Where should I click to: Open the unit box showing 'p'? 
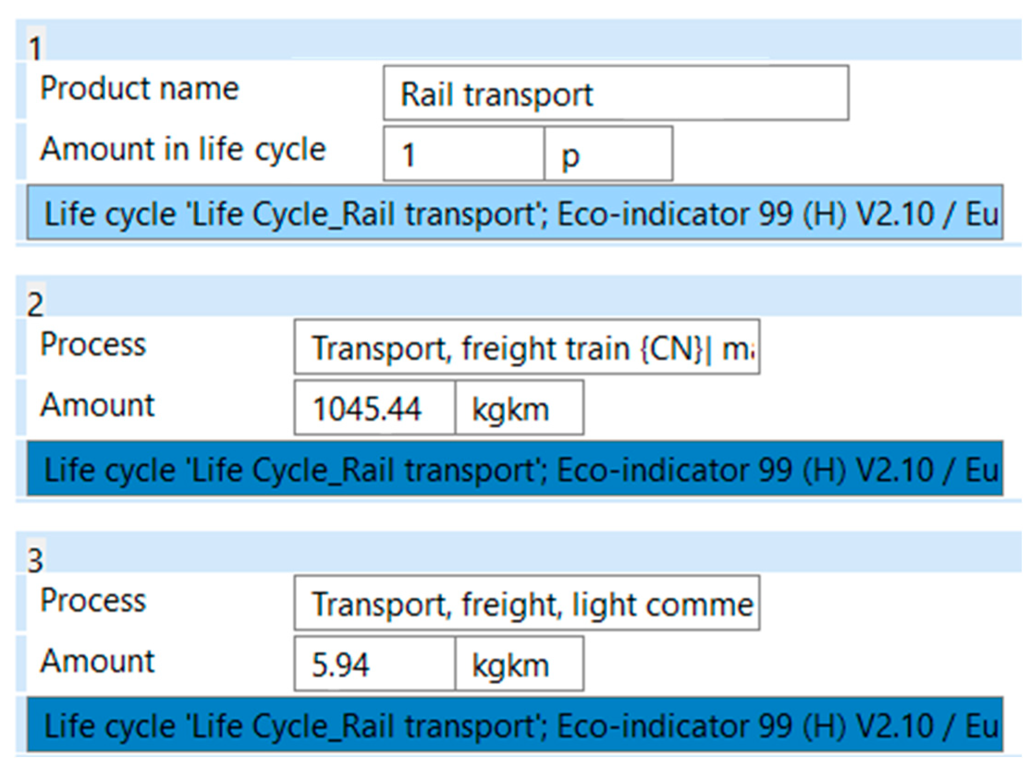pos(608,153)
